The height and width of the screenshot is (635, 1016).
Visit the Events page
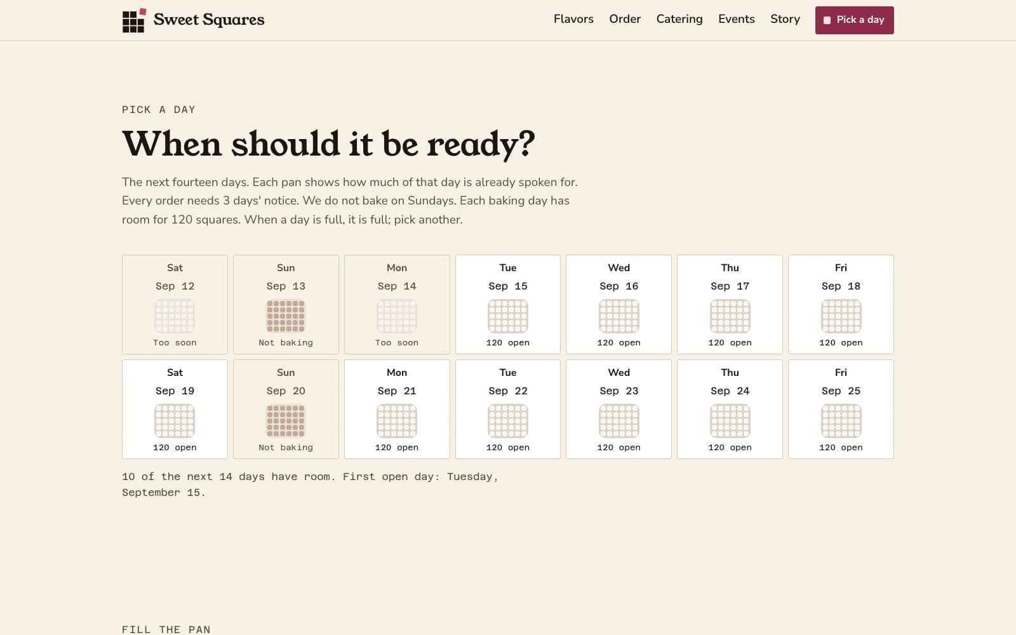point(737,19)
